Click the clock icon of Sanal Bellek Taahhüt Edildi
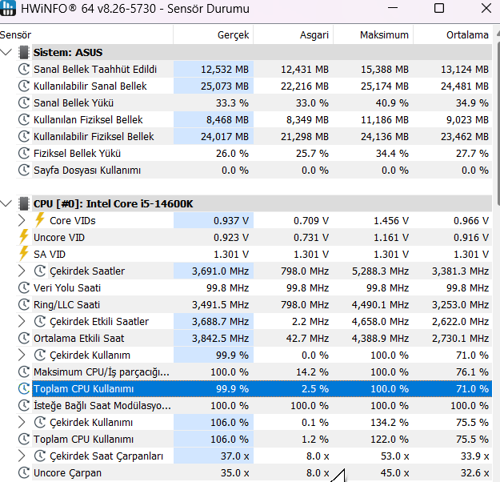Screen dimensions: 500x482 click(24, 69)
